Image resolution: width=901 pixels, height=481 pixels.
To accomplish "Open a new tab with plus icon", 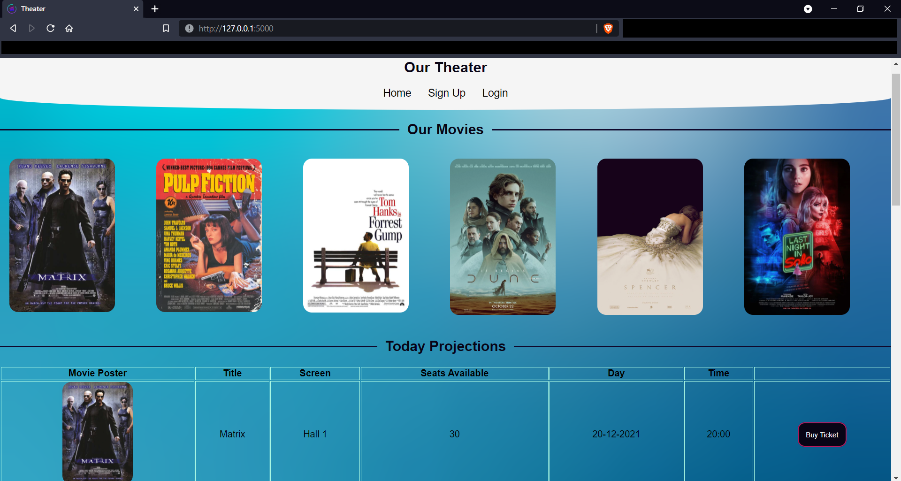I will pyautogui.click(x=155, y=9).
